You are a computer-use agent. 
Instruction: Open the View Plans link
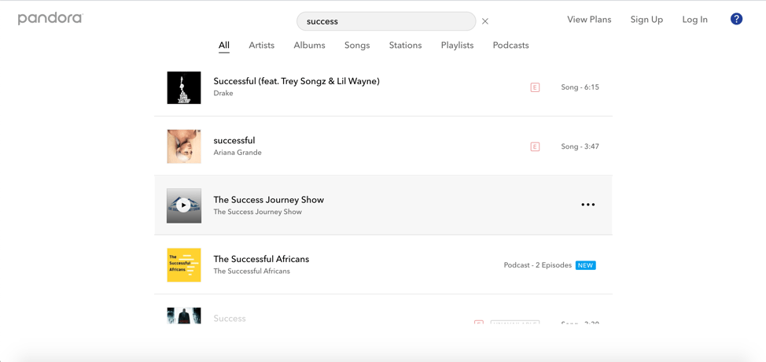pos(588,20)
